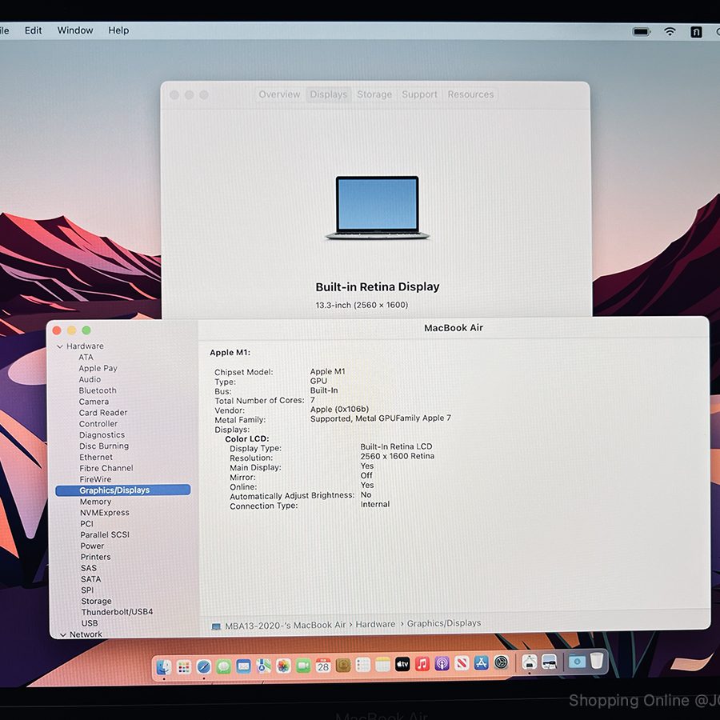Open Photos app in the Dock
The image size is (720, 720).
pyautogui.click(x=283, y=666)
